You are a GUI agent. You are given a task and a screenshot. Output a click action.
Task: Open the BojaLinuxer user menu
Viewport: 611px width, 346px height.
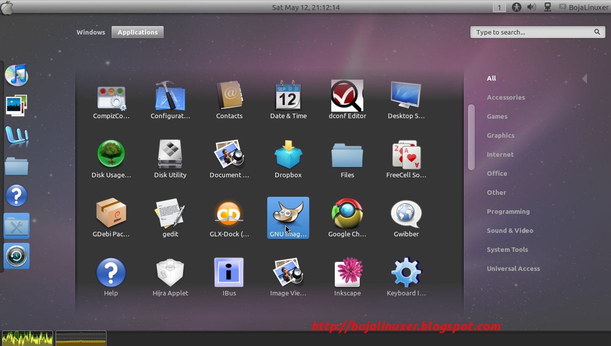[582, 7]
